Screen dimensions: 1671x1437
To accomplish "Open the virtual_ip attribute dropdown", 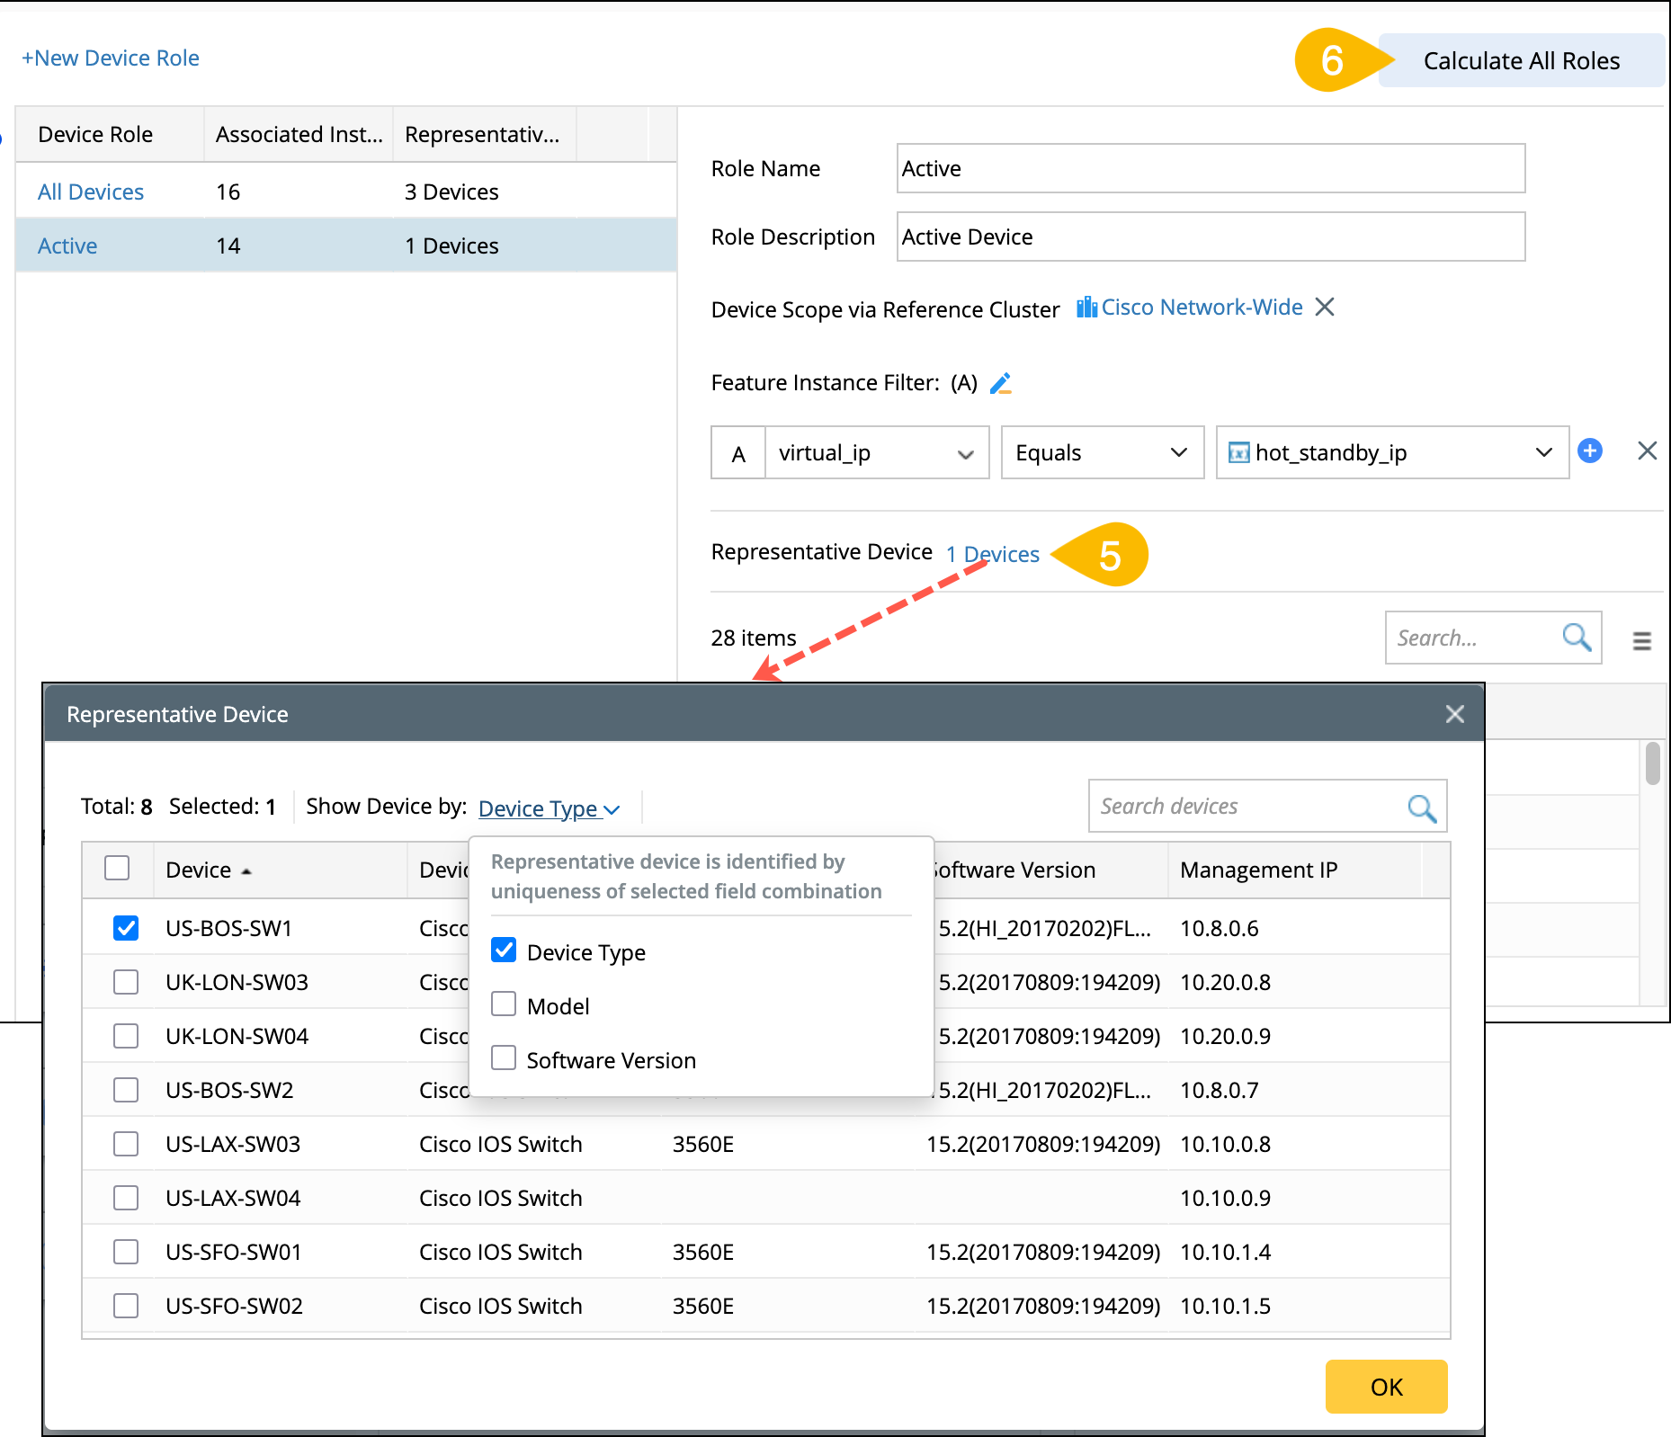I will (876, 453).
